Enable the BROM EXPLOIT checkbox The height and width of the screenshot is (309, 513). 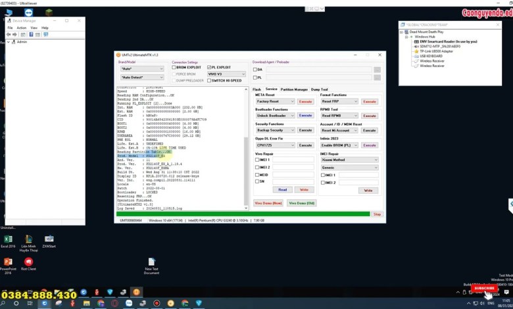coord(174,67)
